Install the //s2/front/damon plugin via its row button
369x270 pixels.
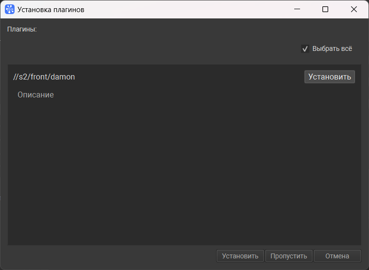pos(330,77)
